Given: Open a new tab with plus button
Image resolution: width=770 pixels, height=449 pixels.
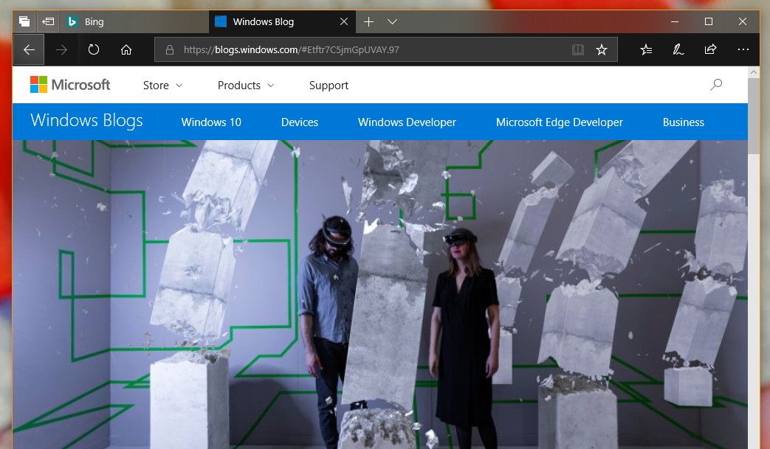Looking at the screenshot, I should pos(369,21).
